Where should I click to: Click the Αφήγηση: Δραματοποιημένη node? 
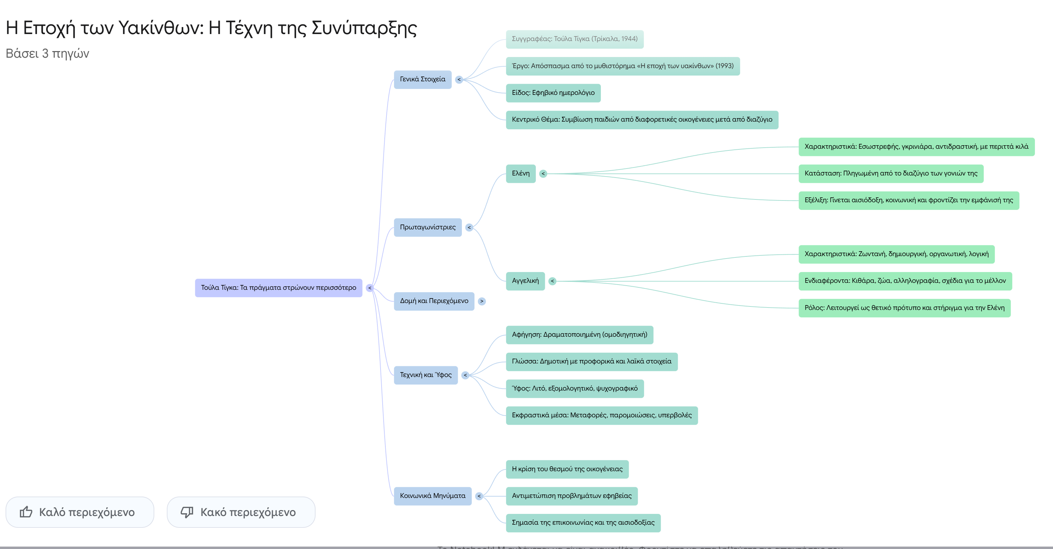[x=579, y=335]
